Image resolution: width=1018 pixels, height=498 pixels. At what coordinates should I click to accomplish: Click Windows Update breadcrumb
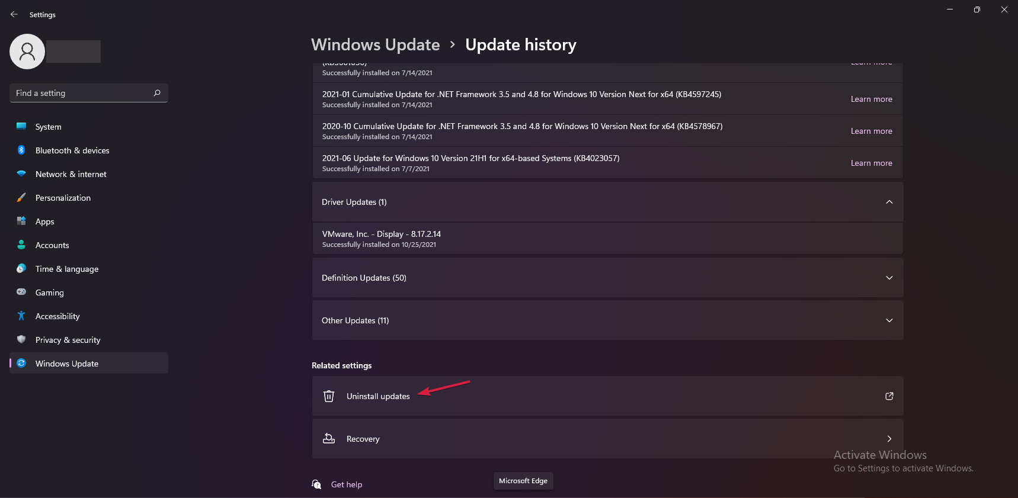coord(376,44)
